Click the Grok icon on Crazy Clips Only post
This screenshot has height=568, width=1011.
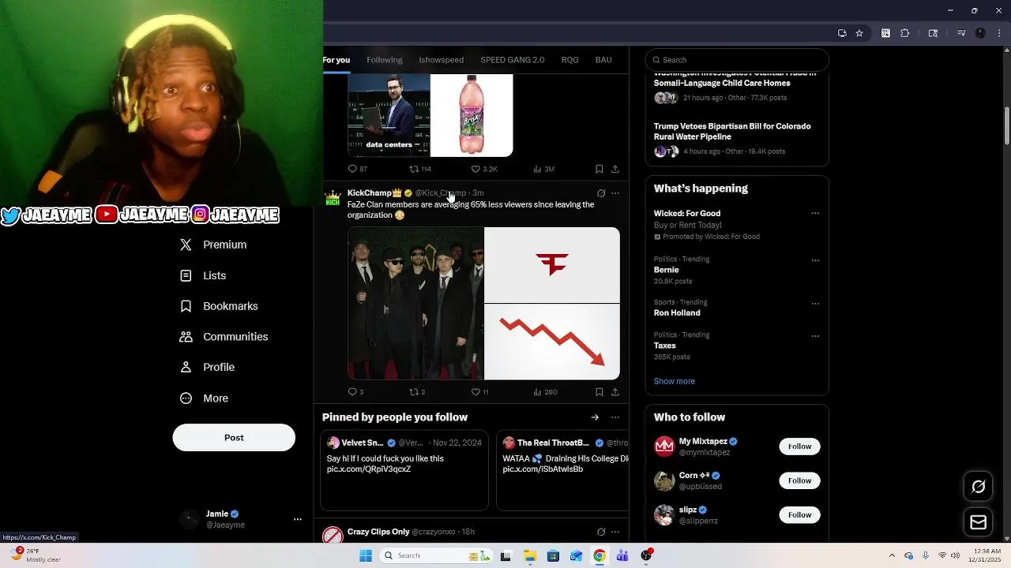pos(601,532)
